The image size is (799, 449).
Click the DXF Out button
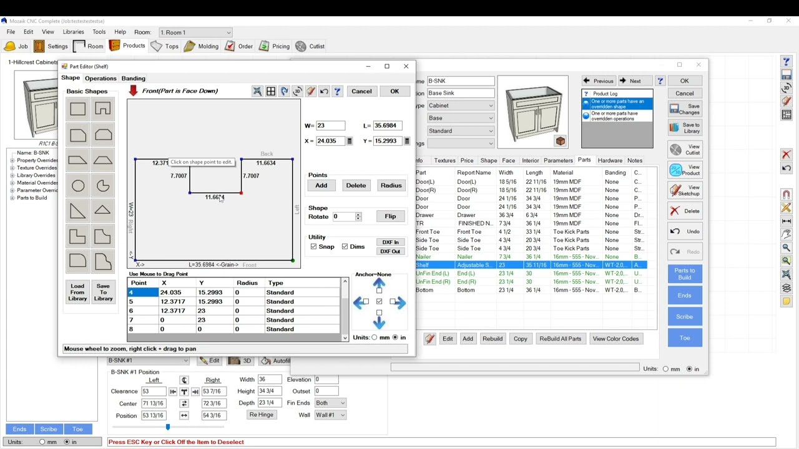pyautogui.click(x=390, y=251)
